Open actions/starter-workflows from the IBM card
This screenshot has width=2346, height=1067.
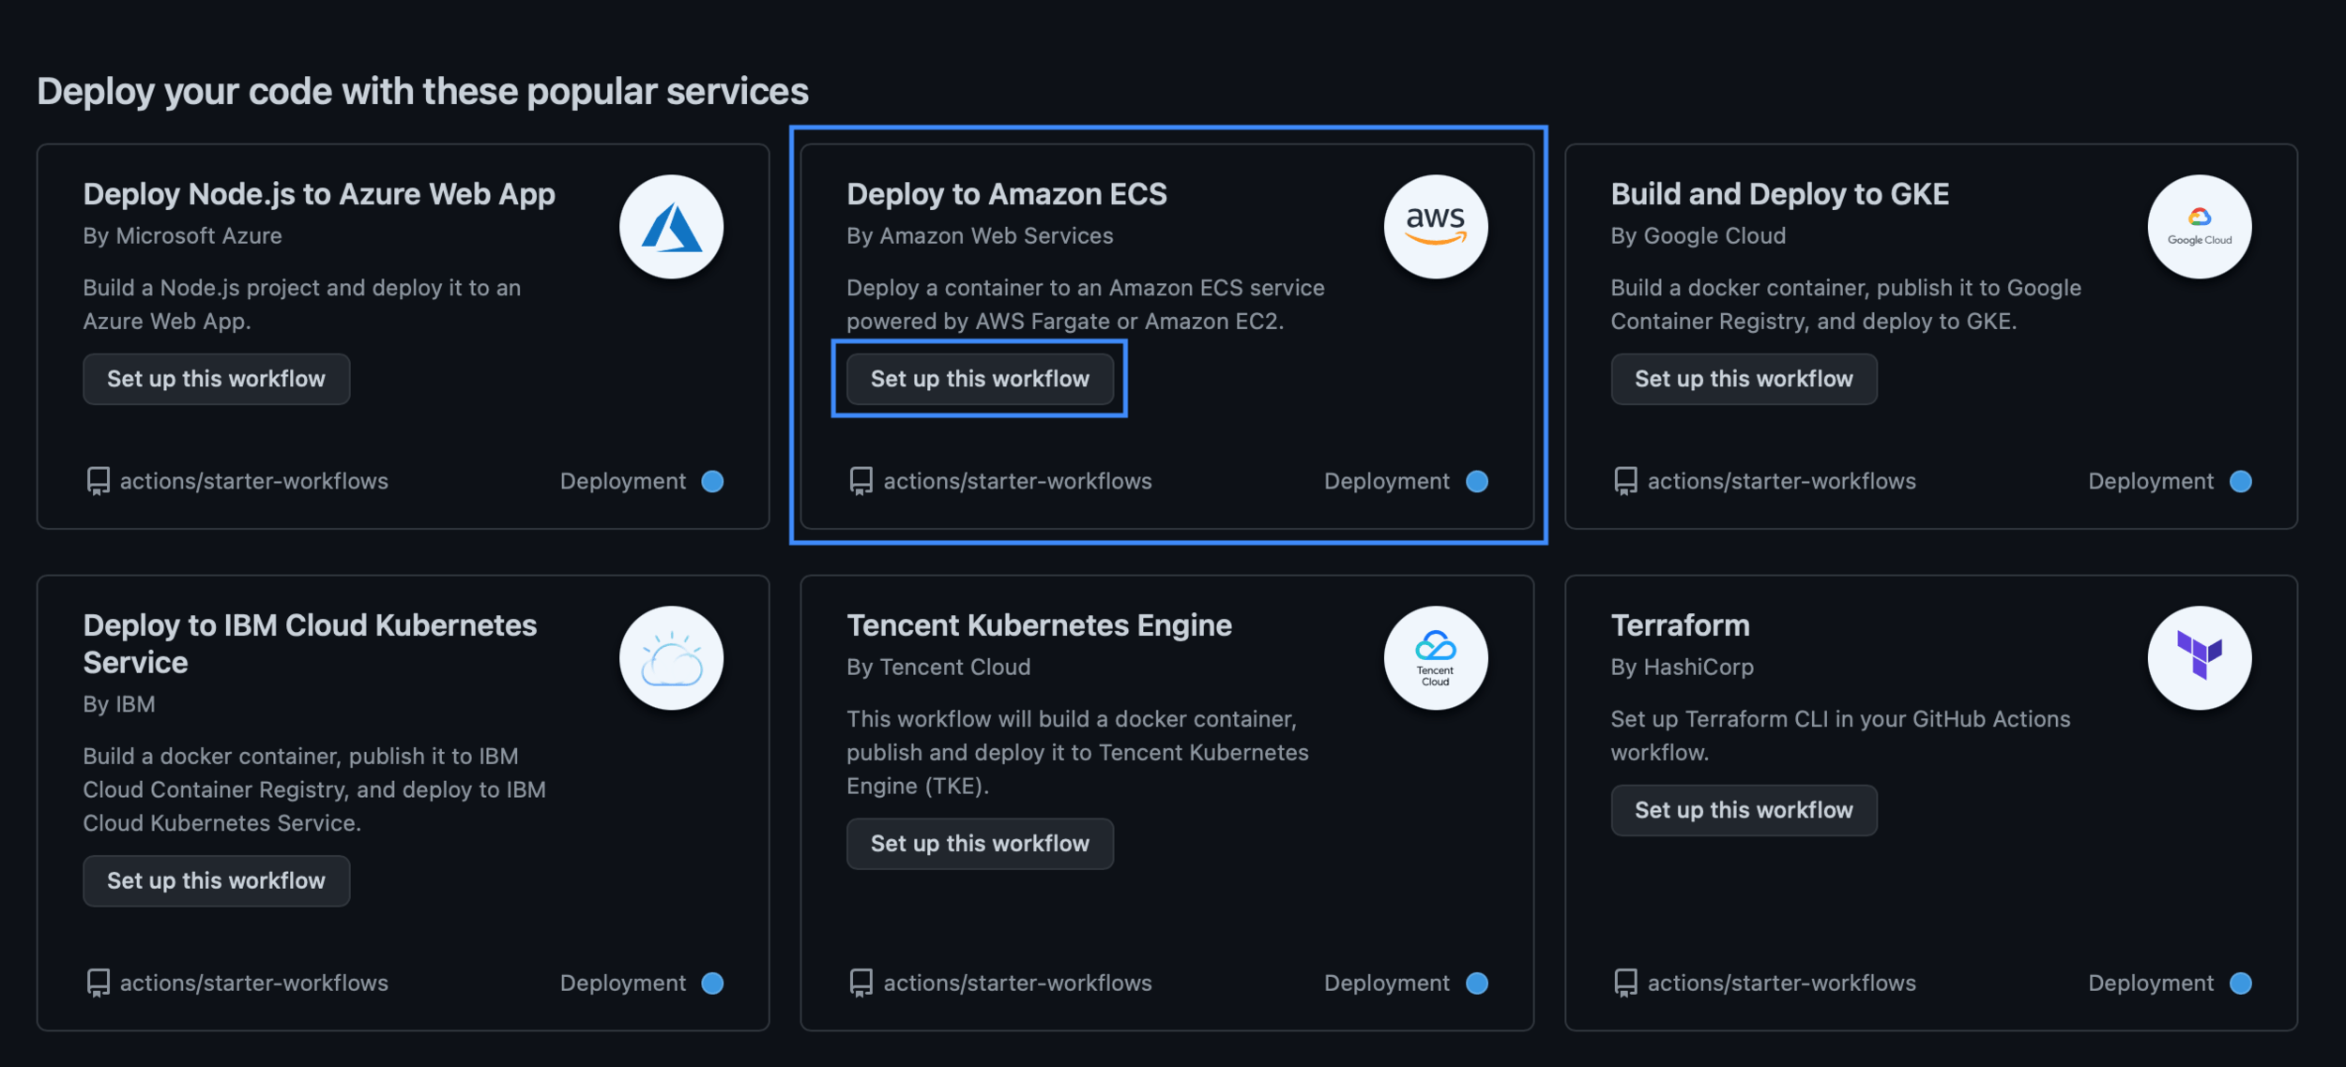point(254,983)
